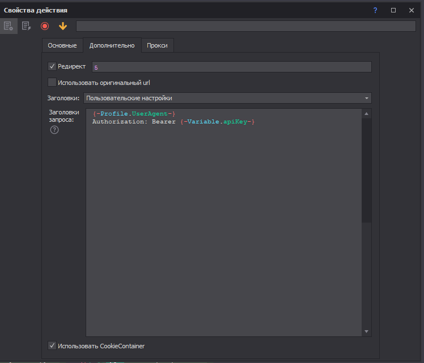The image size is (424, 363).
Task: Click the Редирект count input field
Action: coord(231,67)
